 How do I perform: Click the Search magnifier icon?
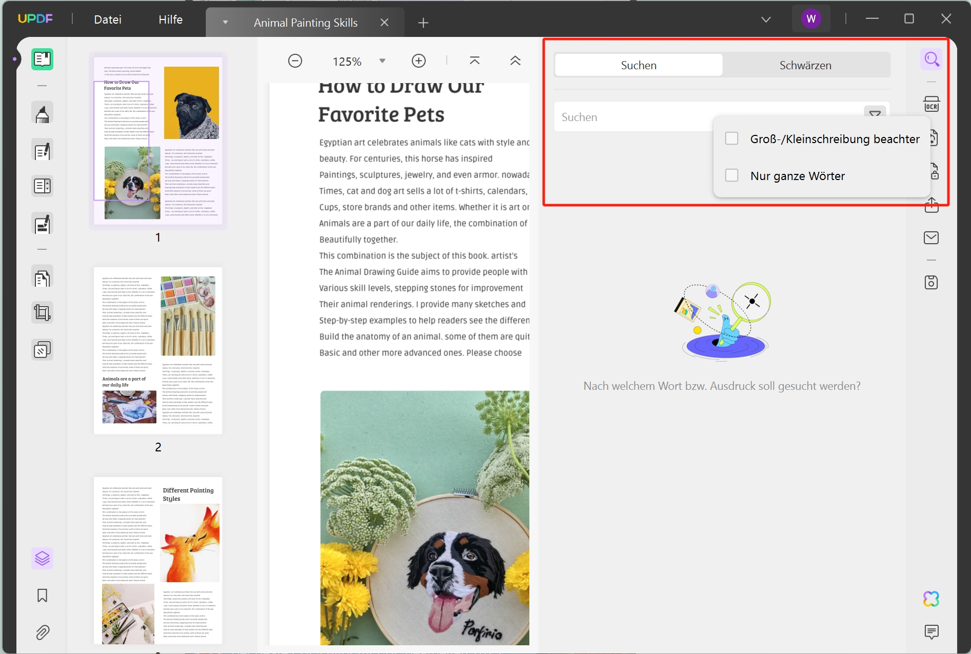tap(932, 60)
